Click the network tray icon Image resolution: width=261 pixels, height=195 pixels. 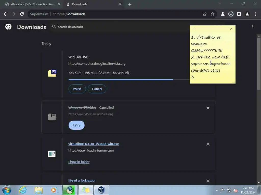point(229,190)
